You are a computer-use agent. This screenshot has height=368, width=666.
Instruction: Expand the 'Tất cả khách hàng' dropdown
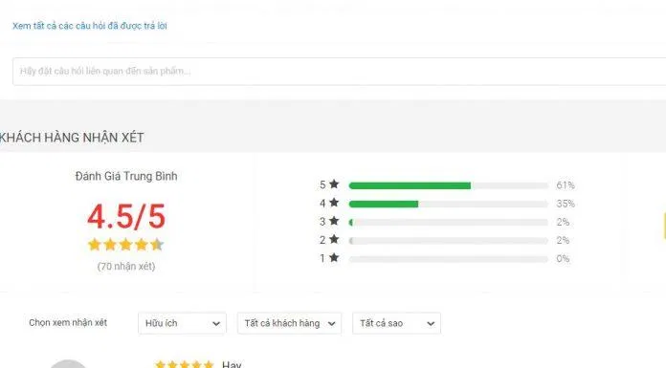pos(289,323)
